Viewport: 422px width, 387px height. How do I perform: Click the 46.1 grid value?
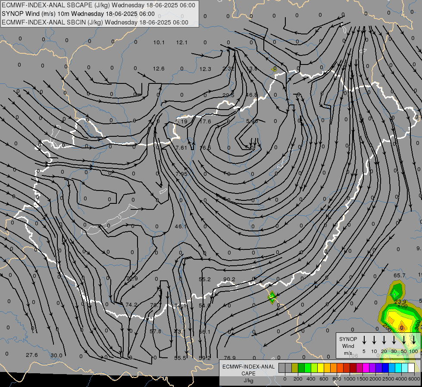[x=181, y=227]
